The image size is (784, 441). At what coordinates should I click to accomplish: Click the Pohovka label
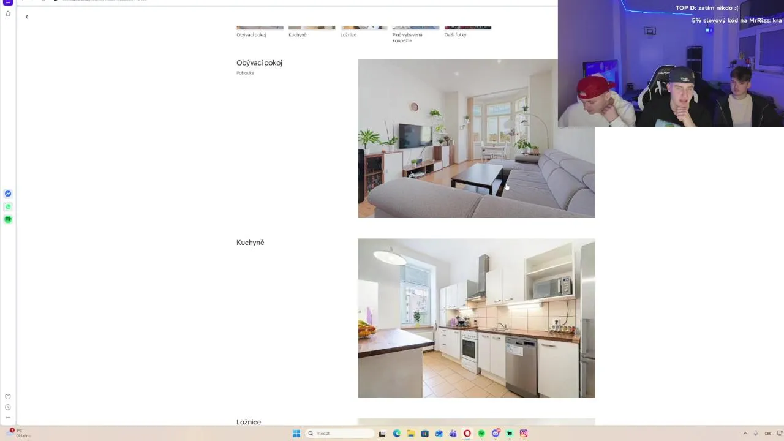coord(245,73)
